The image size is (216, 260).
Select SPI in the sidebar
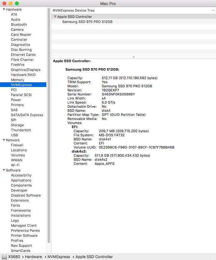[13, 120]
